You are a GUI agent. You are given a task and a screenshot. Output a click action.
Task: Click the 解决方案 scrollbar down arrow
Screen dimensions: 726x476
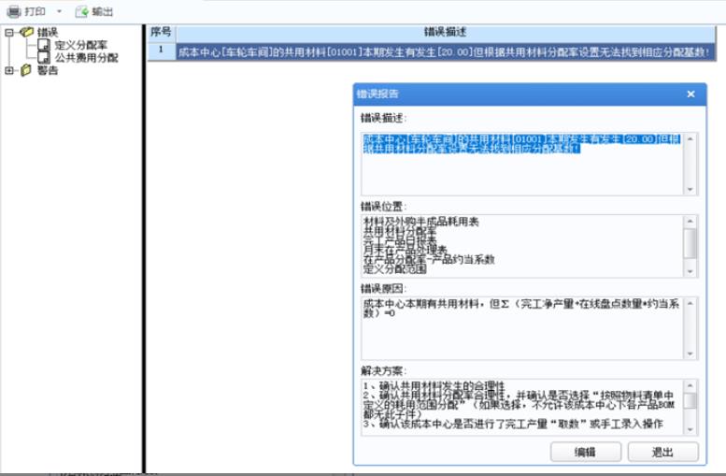(x=690, y=427)
